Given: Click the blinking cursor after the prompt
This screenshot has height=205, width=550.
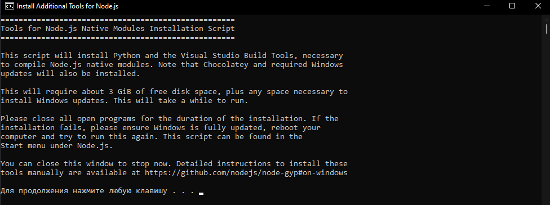Looking at the screenshot, I should coord(201,193).
